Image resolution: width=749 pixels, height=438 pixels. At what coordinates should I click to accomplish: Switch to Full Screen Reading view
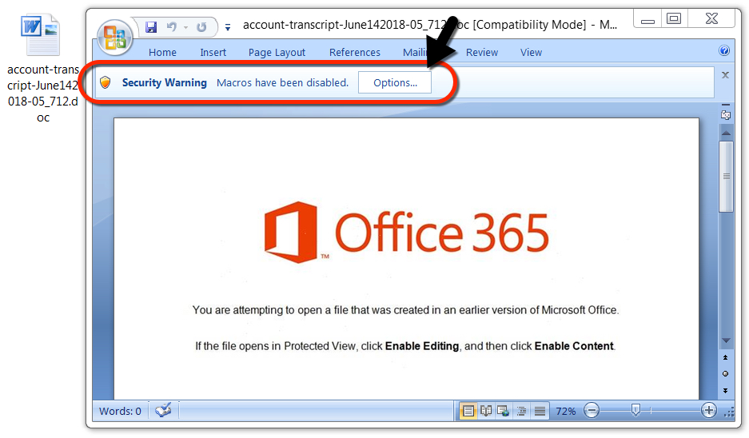click(486, 411)
